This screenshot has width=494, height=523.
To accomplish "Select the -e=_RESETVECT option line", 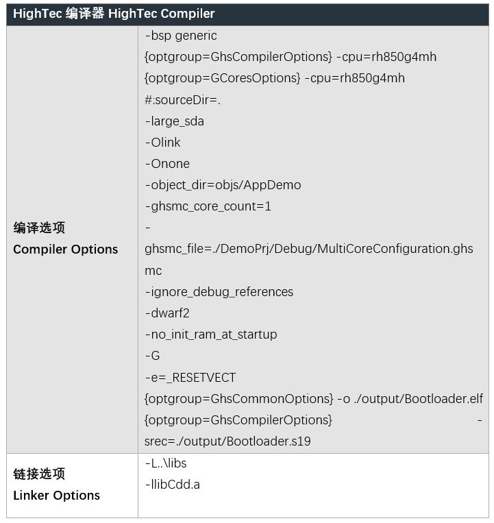I will [190, 378].
